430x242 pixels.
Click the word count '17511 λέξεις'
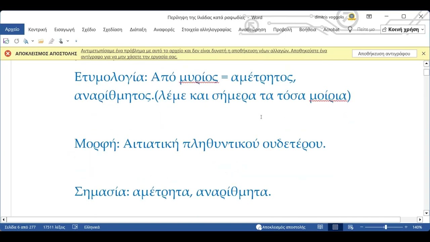54,227
